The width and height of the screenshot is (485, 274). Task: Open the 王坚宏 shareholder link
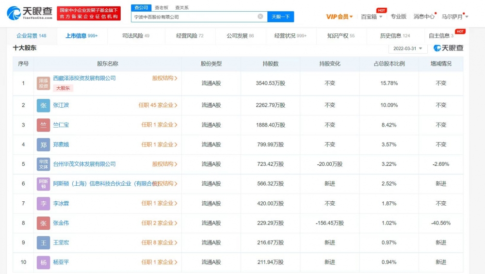pyautogui.click(x=61, y=242)
